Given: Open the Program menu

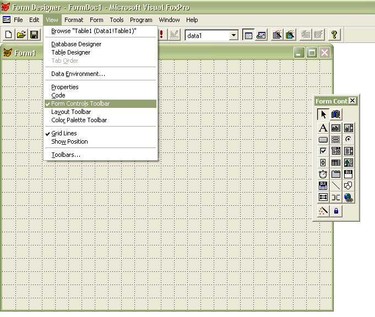Looking at the screenshot, I should click(141, 20).
